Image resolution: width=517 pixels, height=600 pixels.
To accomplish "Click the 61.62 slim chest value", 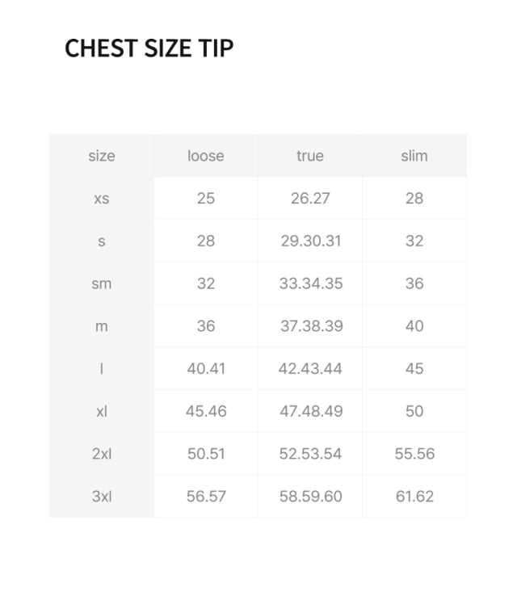I will pos(414,497).
